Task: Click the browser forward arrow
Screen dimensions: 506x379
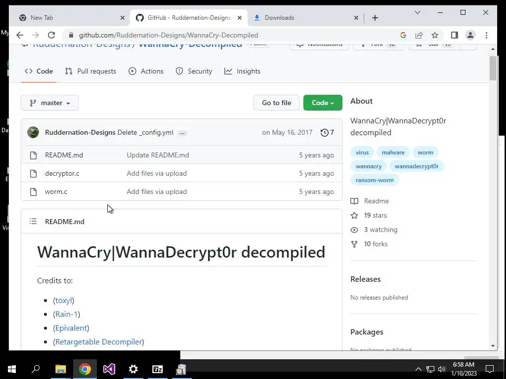Action: pyautogui.click(x=36, y=35)
